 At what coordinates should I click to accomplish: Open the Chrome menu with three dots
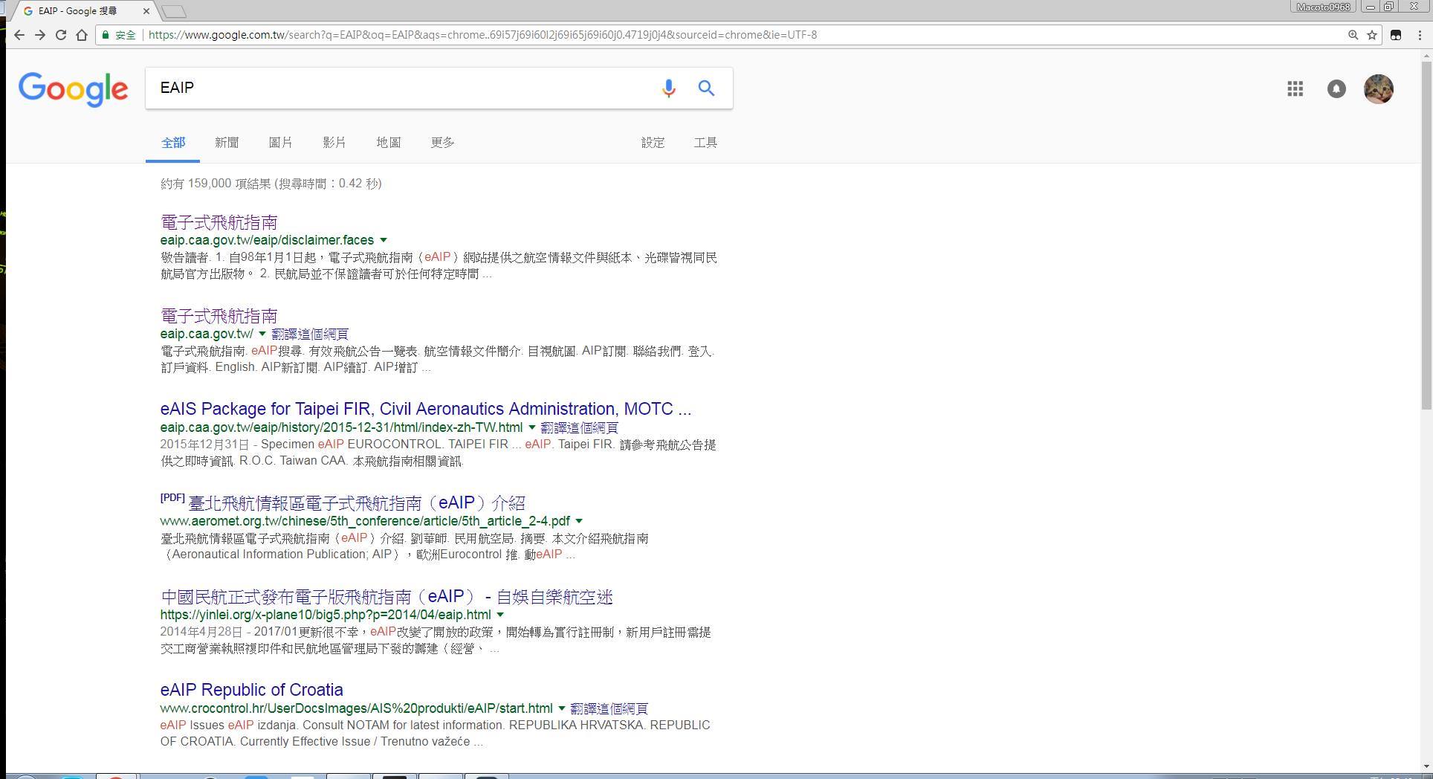pos(1420,35)
